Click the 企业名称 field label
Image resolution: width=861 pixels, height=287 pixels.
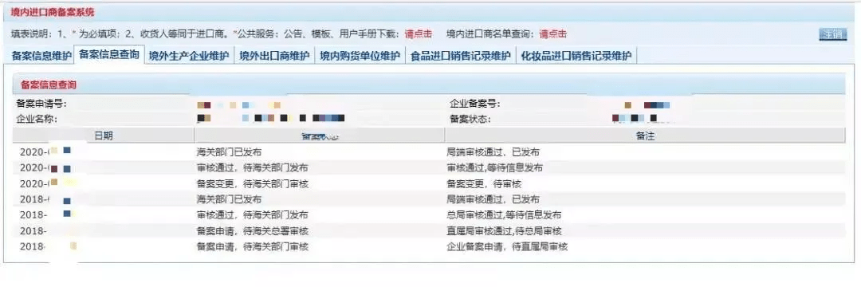(37, 119)
